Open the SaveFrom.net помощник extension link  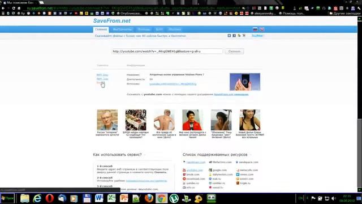[231, 95]
